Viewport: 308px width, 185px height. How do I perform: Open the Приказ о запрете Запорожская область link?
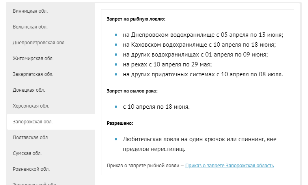[230, 166]
